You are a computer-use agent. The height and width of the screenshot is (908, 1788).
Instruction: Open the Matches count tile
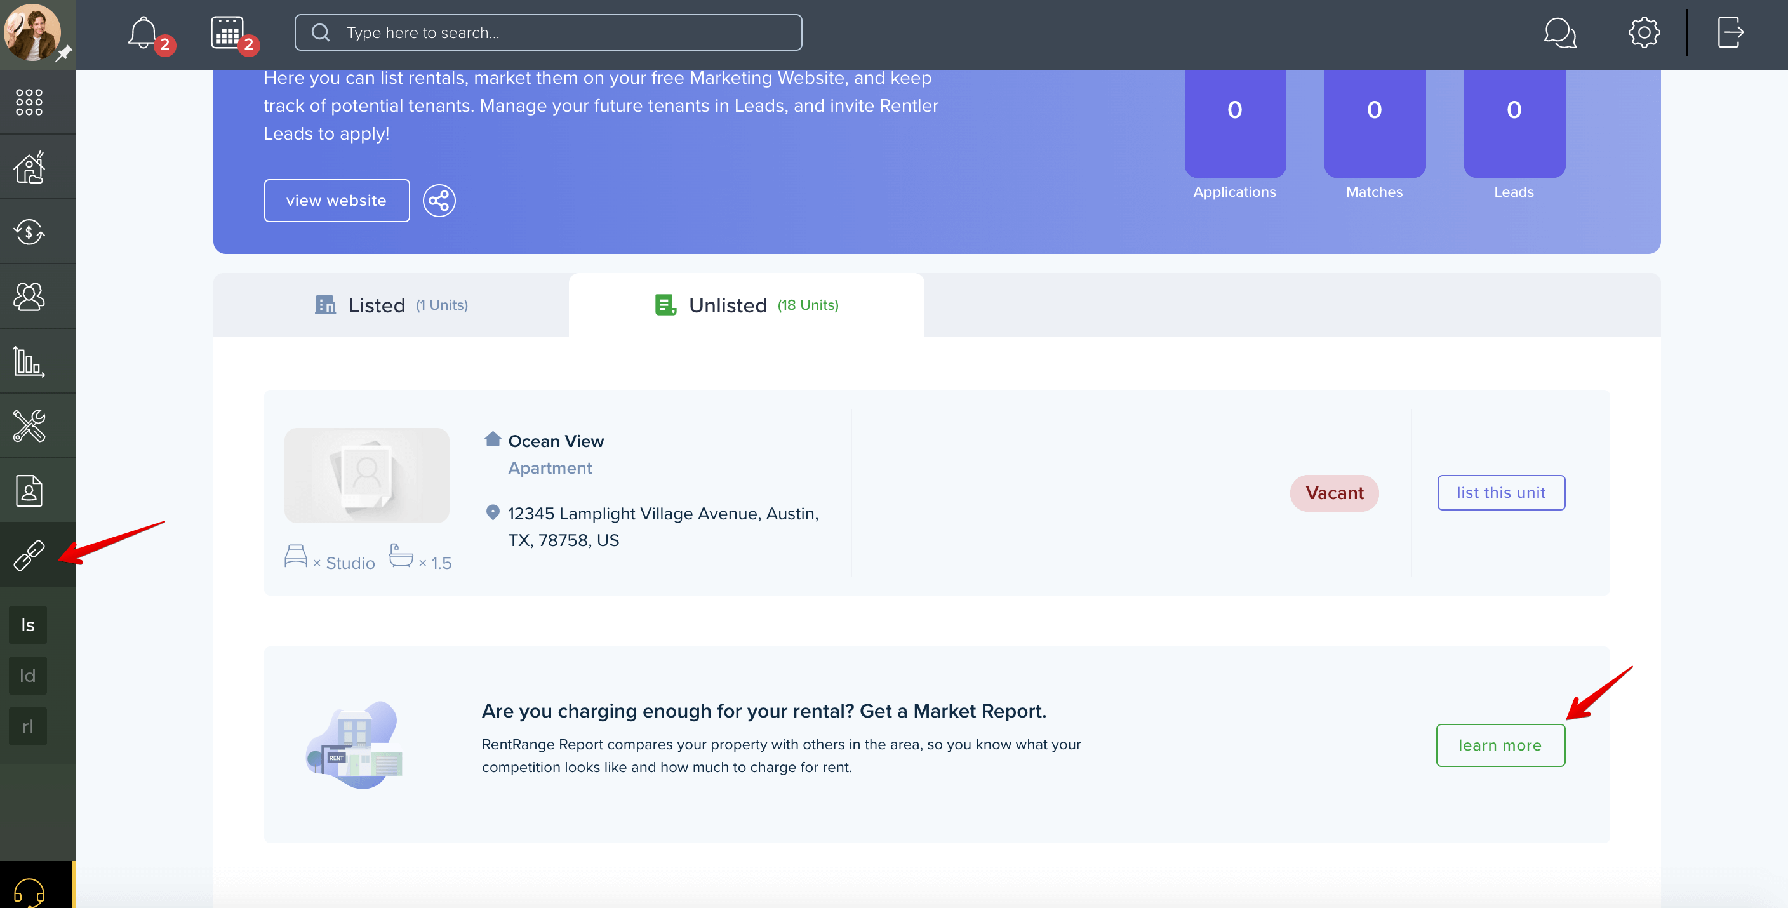tap(1374, 124)
